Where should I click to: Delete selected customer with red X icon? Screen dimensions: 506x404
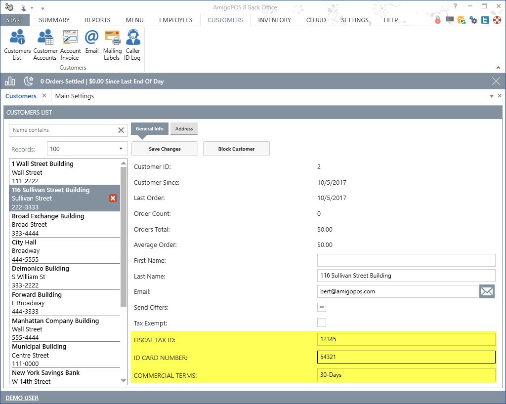pos(113,198)
